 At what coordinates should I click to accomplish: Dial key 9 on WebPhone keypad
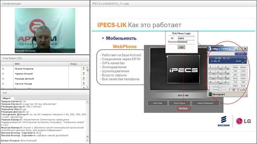point(226,78)
